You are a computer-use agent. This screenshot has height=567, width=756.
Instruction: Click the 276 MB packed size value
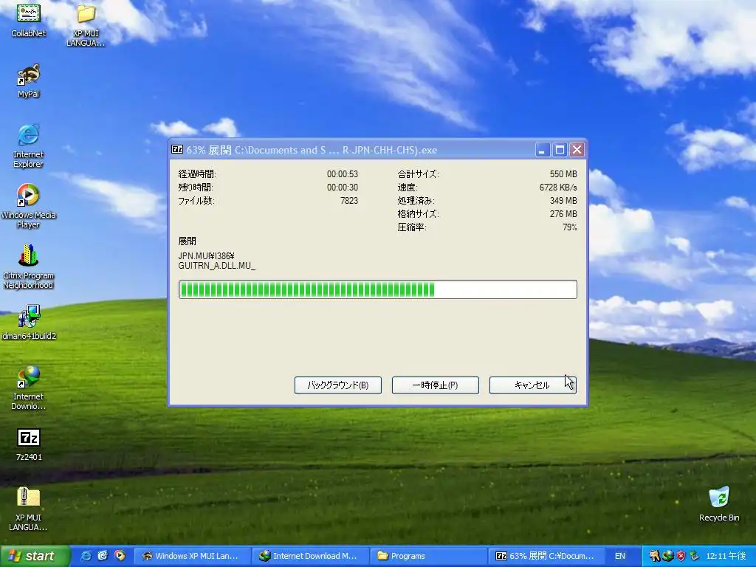click(563, 213)
